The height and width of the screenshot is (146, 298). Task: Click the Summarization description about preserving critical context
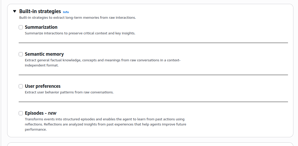(x=80, y=33)
